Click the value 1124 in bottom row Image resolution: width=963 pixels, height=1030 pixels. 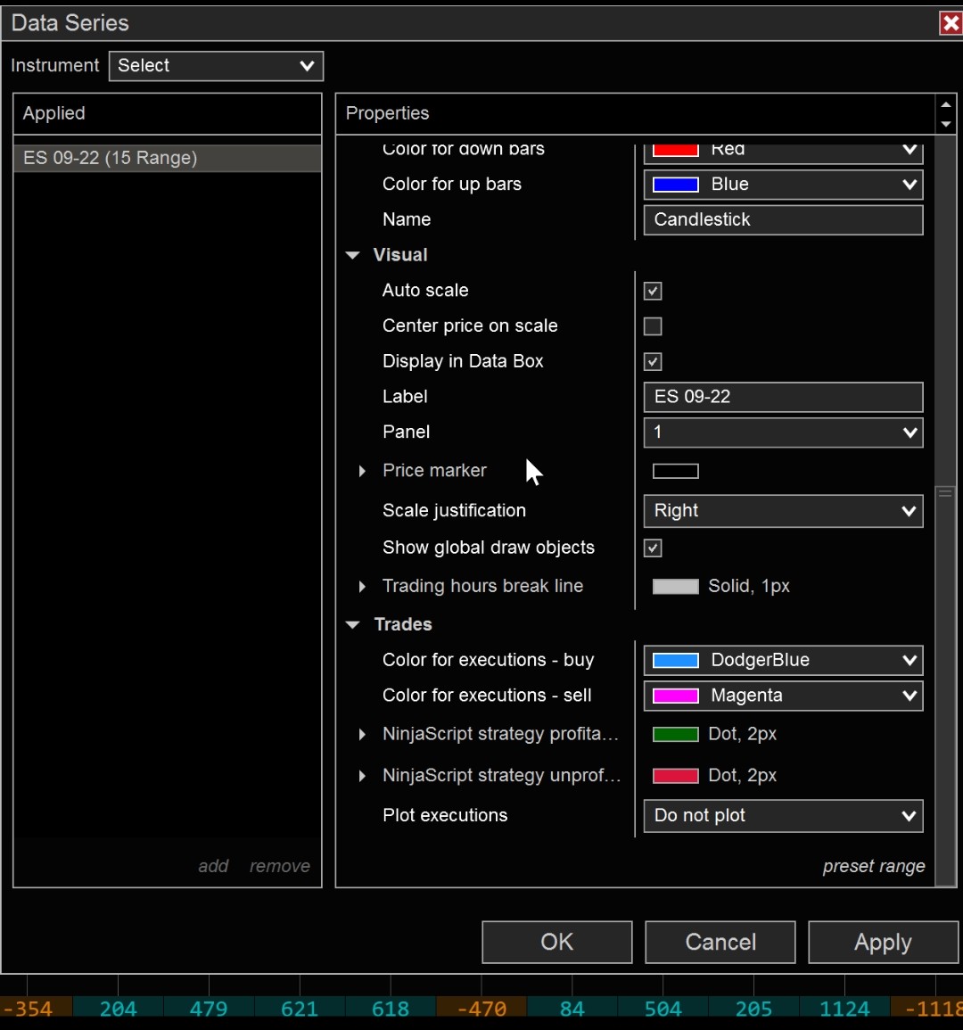[x=844, y=1009]
